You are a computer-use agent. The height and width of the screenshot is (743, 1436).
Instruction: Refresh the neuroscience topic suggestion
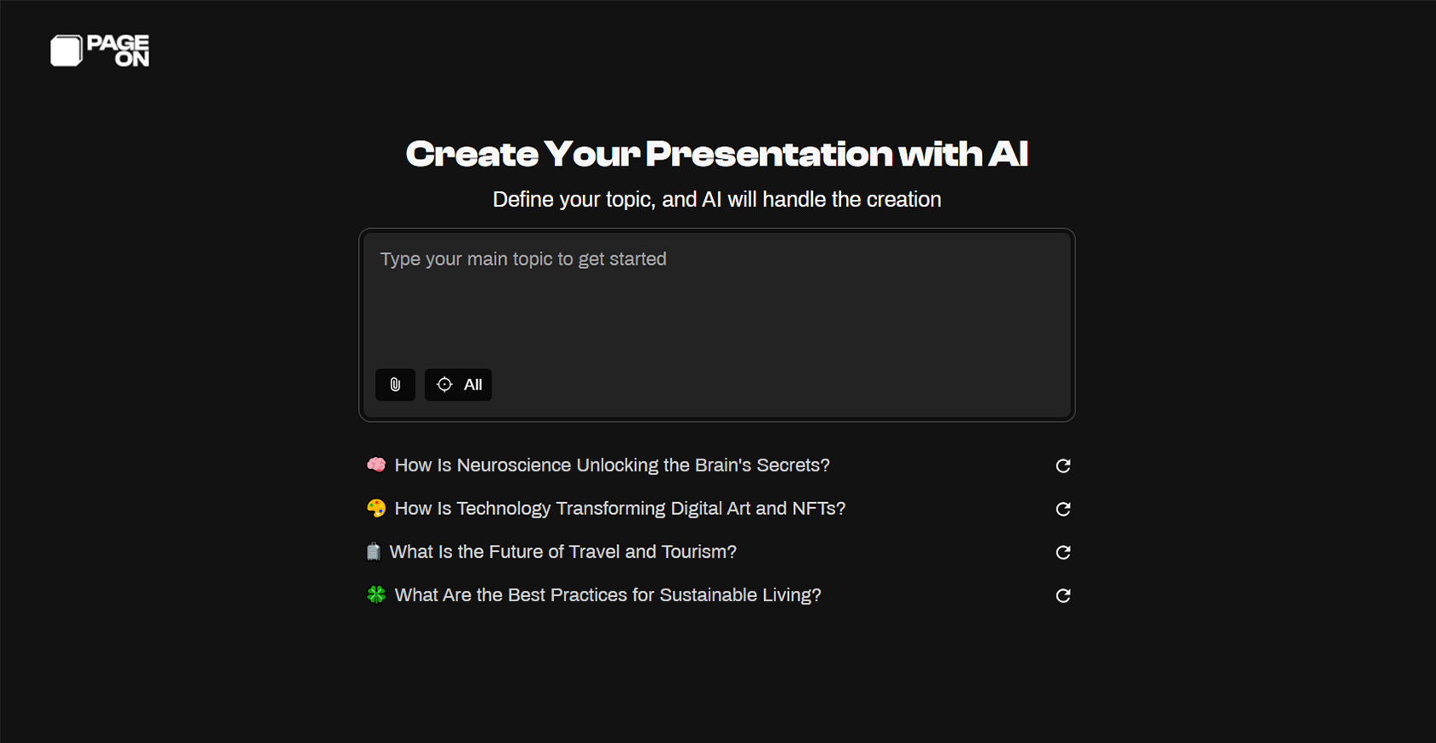pyautogui.click(x=1062, y=466)
